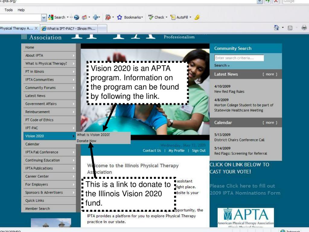
Task: Open the Search button dropdown arrow
Action: pyautogui.click(x=68, y=17)
